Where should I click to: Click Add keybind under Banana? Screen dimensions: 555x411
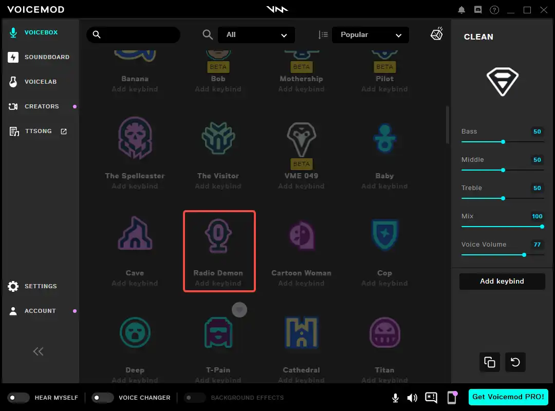click(x=135, y=89)
